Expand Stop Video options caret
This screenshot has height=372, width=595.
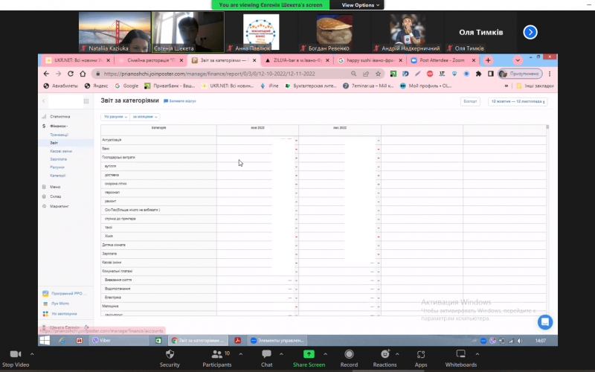pyautogui.click(x=32, y=354)
